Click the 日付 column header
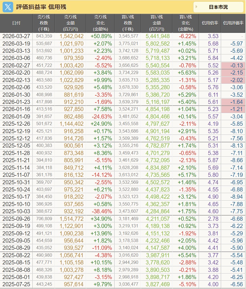246x289 pixels. 16,23
